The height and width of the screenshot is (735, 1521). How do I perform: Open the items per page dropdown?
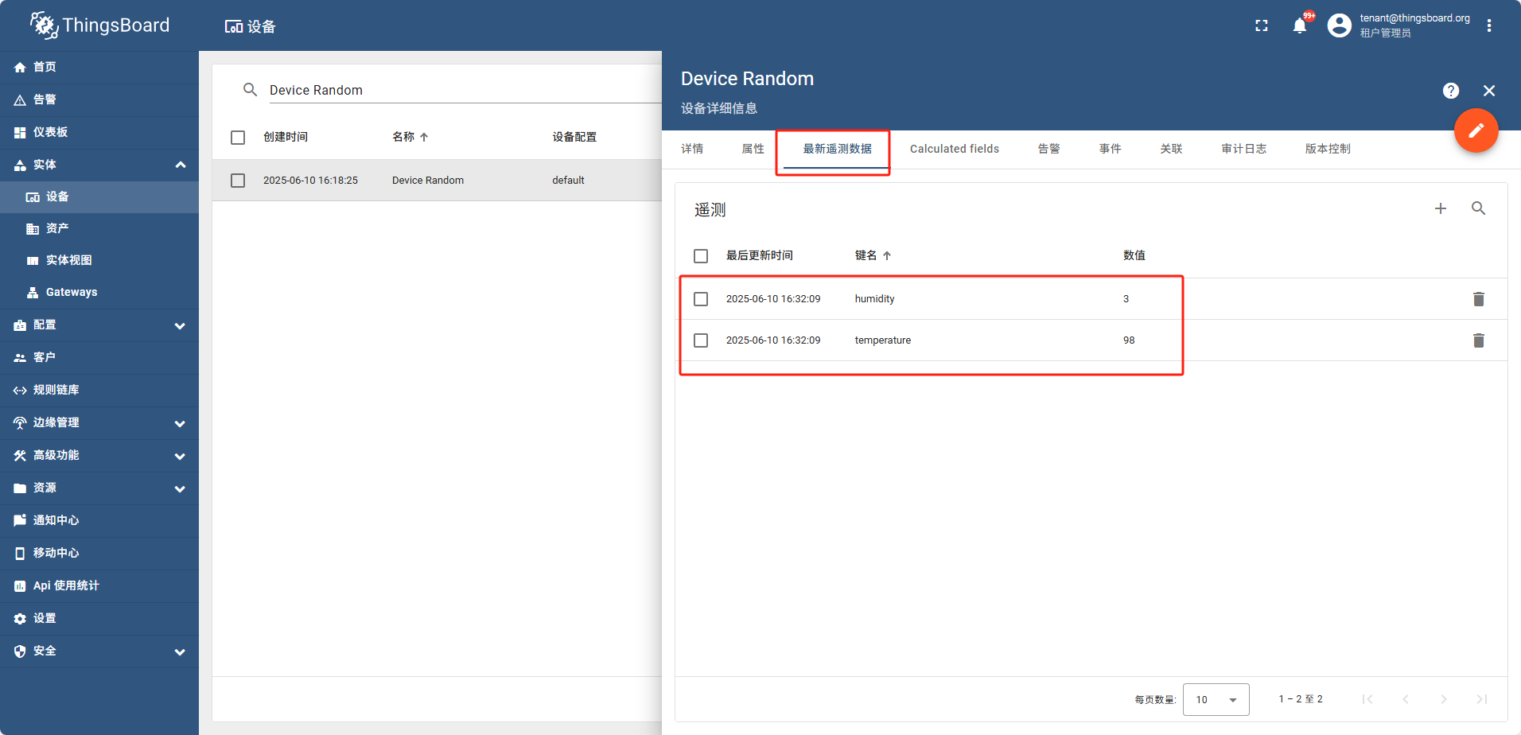1216,700
